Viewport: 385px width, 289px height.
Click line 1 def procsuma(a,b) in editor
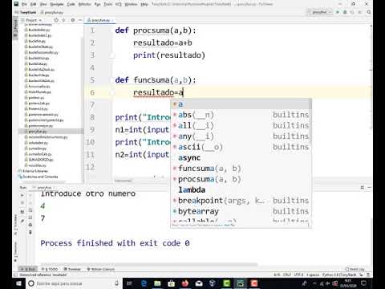coord(156,31)
